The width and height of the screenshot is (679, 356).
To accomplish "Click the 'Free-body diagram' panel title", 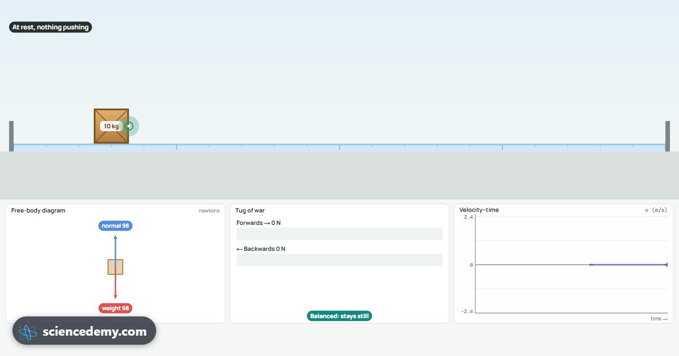I will [38, 211].
